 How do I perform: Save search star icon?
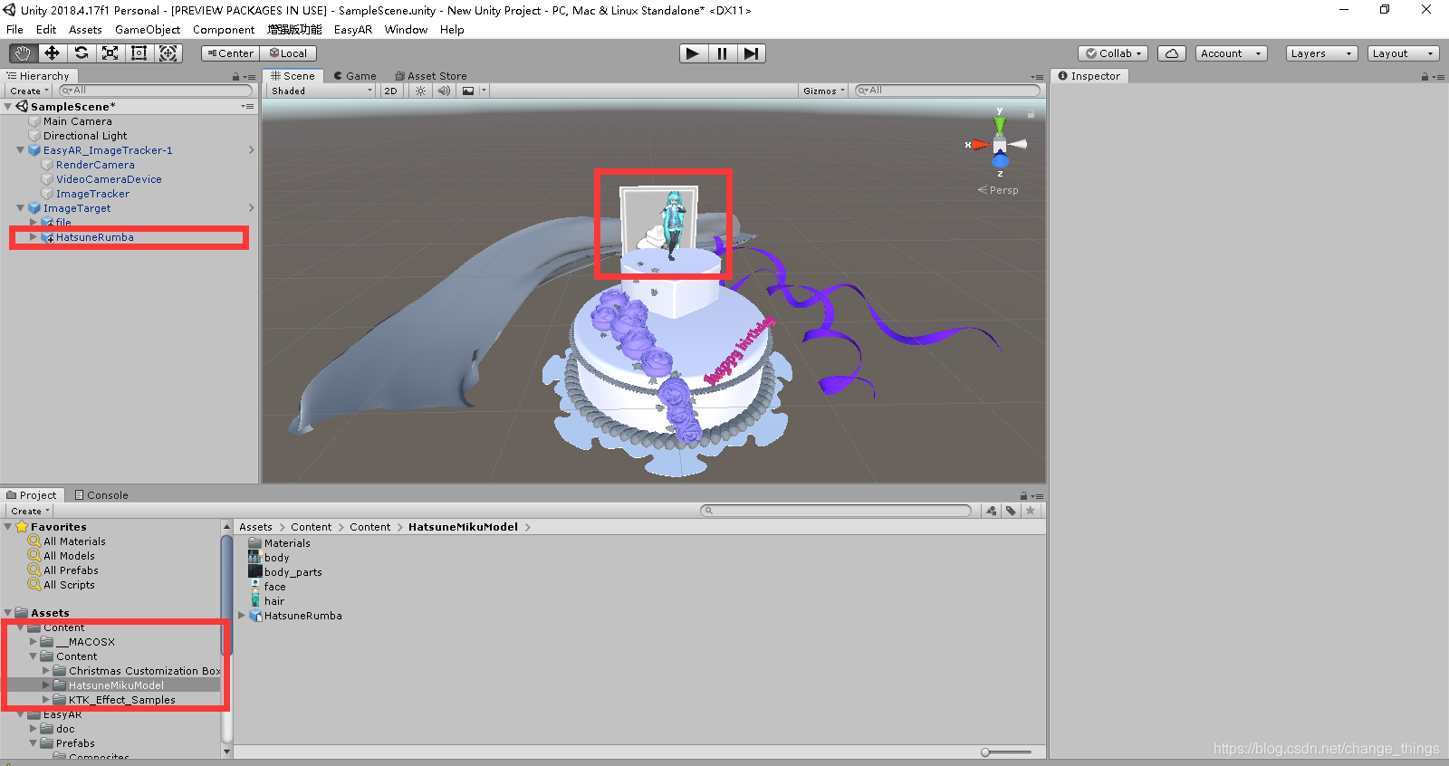(1030, 511)
